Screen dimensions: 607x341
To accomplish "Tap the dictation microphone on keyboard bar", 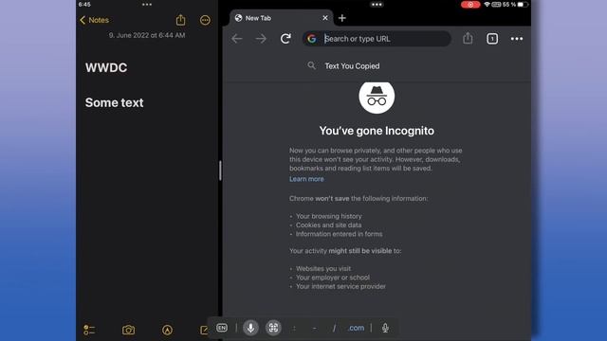I will (385, 328).
